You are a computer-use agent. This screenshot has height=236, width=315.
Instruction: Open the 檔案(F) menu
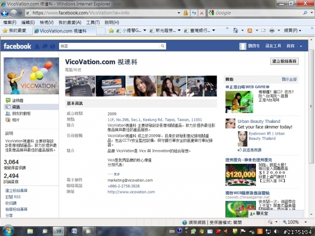pyautogui.click(x=10, y=23)
